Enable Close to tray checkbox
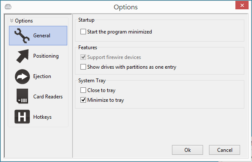The height and width of the screenshot is (162, 252). click(x=83, y=90)
